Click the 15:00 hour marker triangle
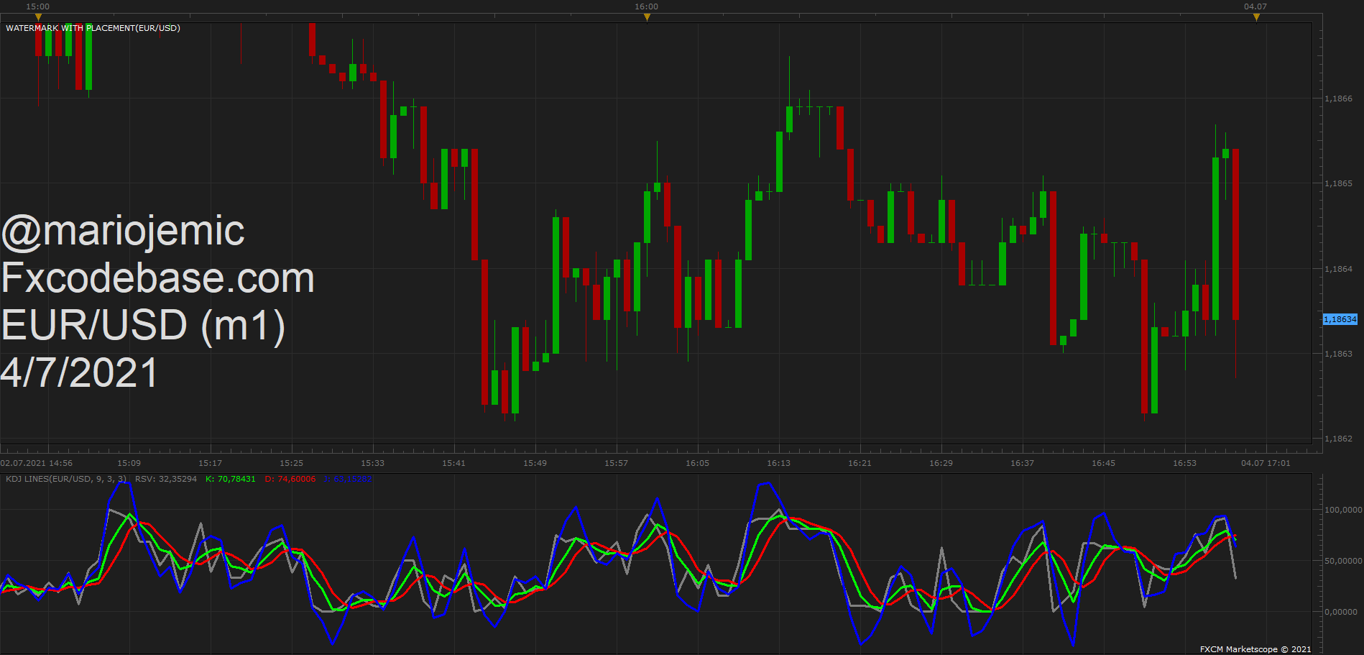This screenshot has width=1364, height=655. coord(38,17)
